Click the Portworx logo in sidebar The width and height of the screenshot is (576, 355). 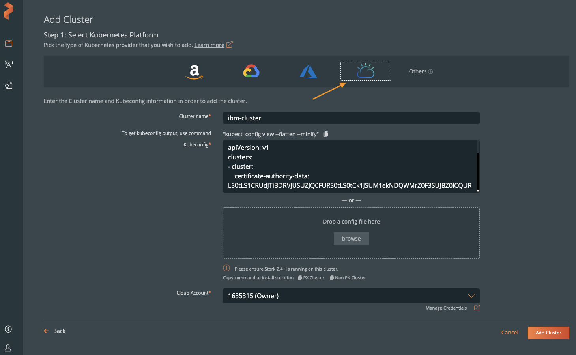point(9,11)
